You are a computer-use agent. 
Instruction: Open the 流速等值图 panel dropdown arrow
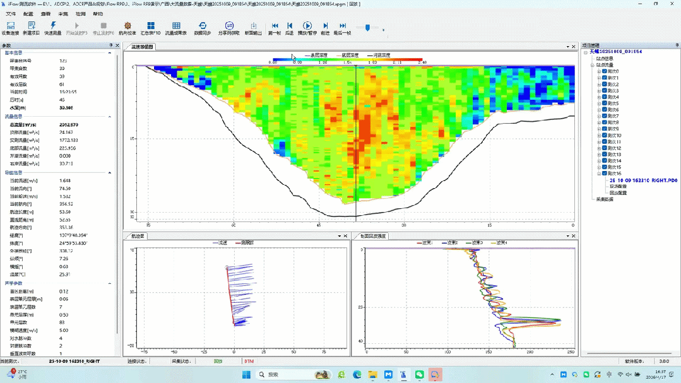click(567, 47)
